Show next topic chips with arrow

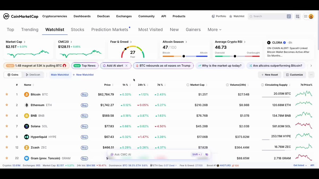point(311,66)
